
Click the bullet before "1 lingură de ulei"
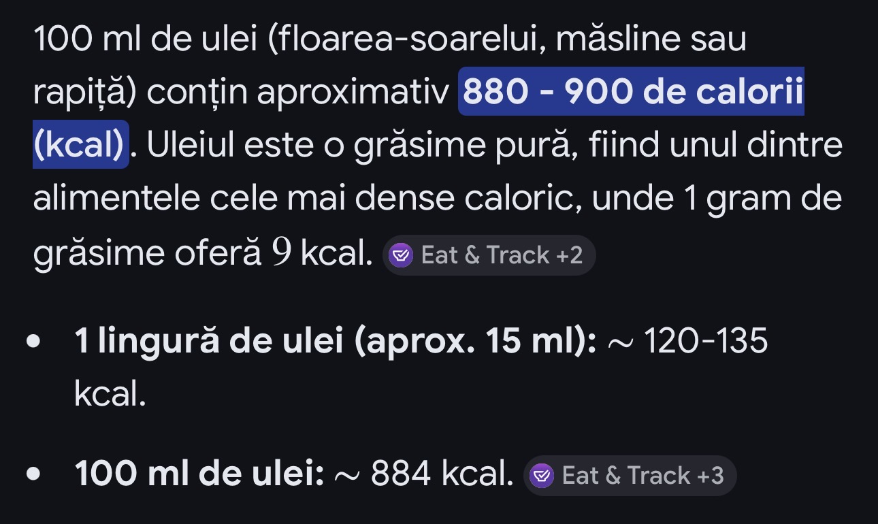coord(34,342)
